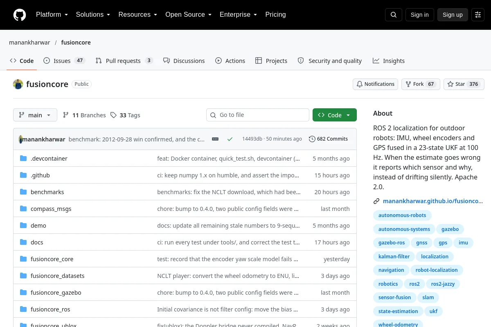Select the gazebo topic tag
This screenshot has width=491, height=327.
coord(450,229)
